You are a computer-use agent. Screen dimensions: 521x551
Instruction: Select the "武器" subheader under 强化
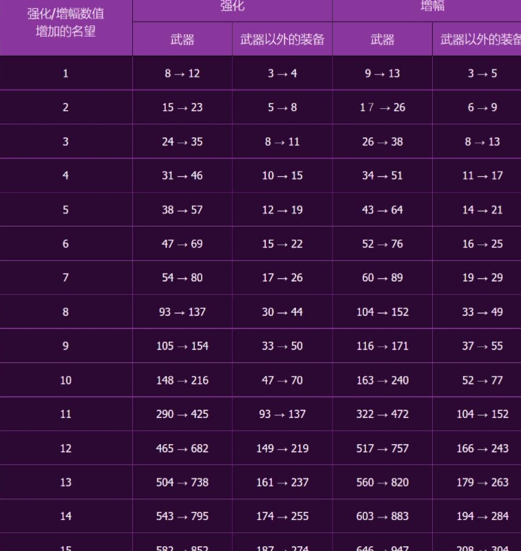pos(182,39)
